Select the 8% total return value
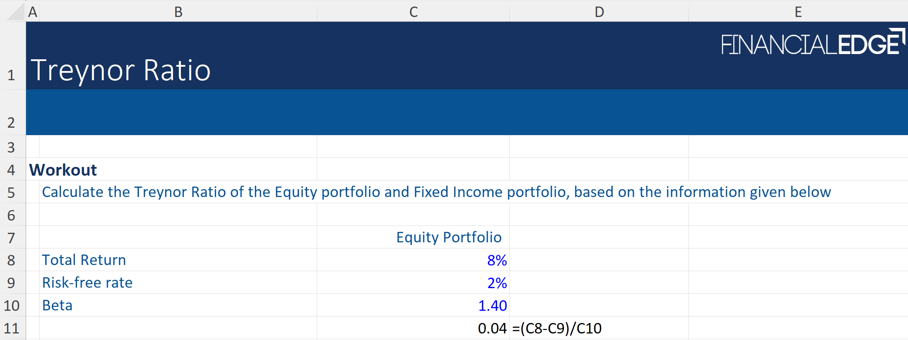 click(497, 260)
